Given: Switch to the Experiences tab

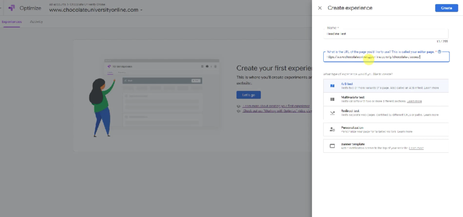Looking at the screenshot, I should click(x=11, y=22).
